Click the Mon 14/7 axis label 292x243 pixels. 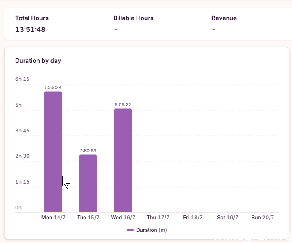[x=53, y=218]
